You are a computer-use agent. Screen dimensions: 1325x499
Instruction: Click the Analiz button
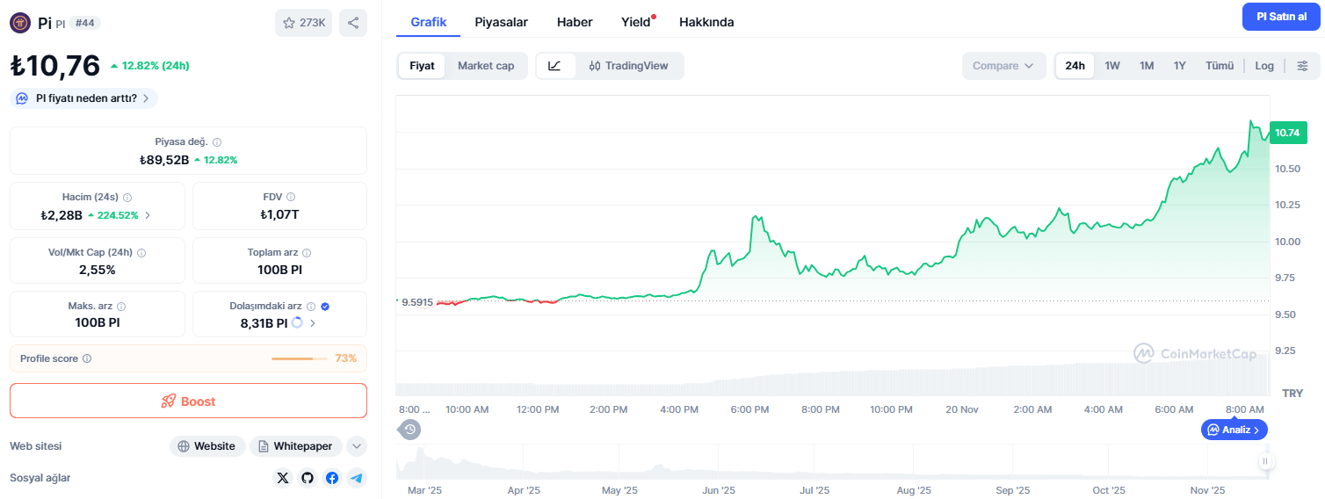coord(1234,430)
